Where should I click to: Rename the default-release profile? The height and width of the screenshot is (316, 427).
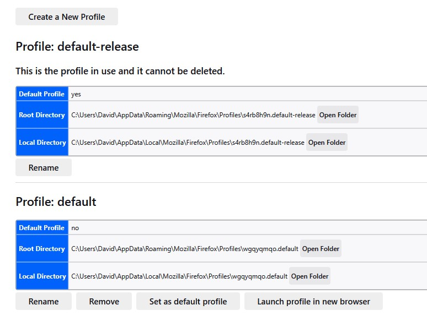(44, 167)
